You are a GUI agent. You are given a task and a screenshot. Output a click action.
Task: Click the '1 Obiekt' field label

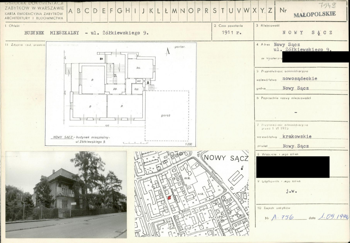(x=12, y=26)
